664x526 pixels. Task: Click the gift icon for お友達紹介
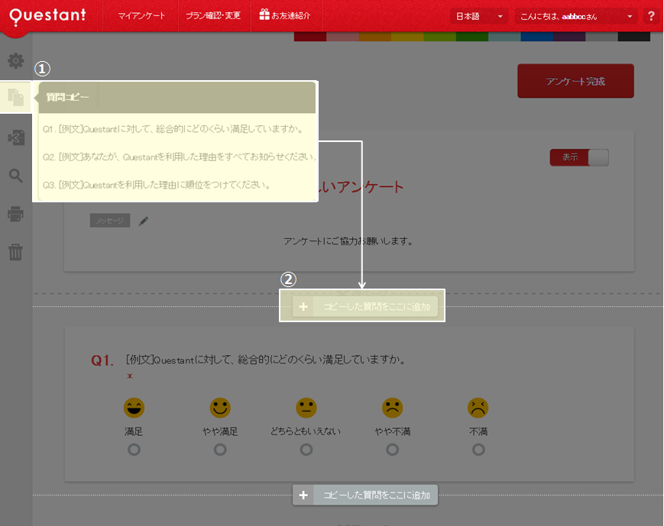[x=264, y=15]
